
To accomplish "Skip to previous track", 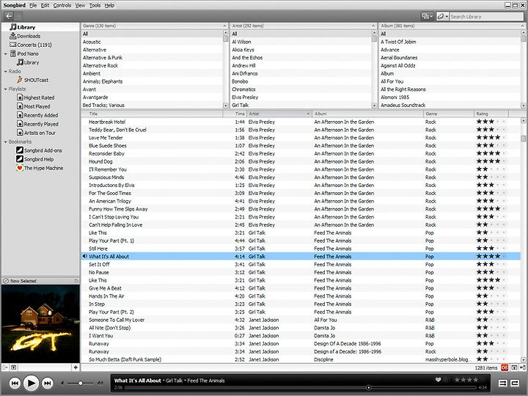I will tap(15, 384).
